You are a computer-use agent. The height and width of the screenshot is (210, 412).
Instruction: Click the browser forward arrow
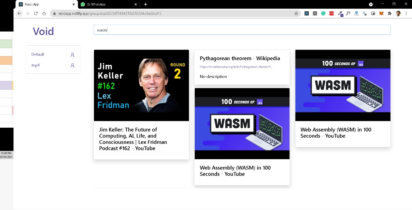(x=27, y=14)
